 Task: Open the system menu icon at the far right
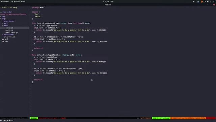click(x=214, y=2)
